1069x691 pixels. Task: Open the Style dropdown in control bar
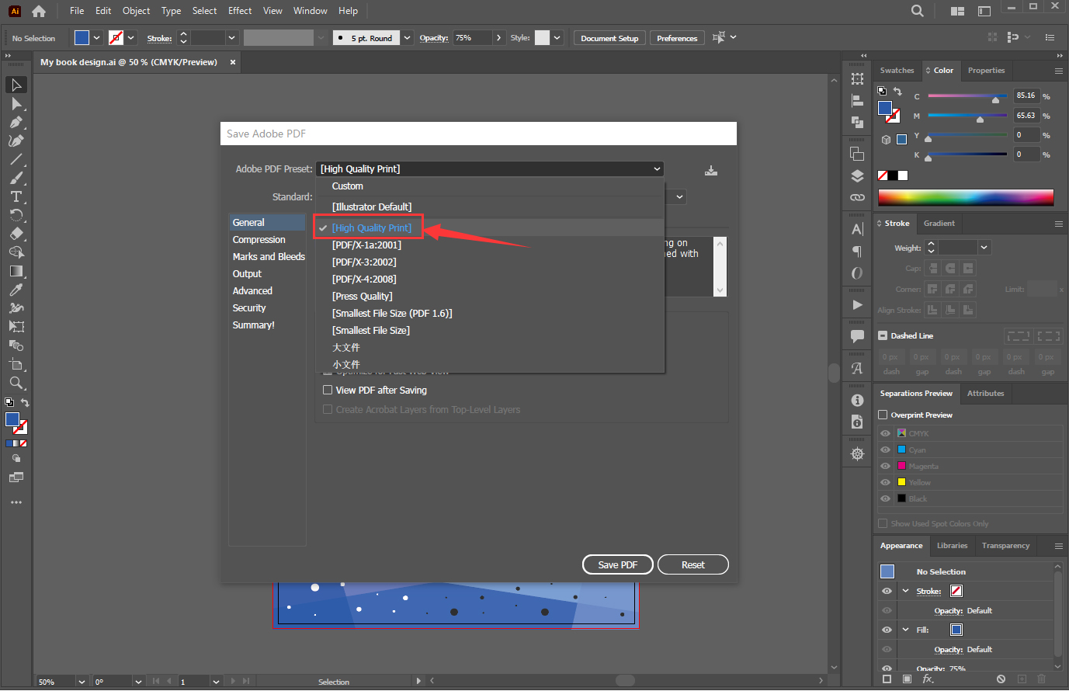point(557,38)
